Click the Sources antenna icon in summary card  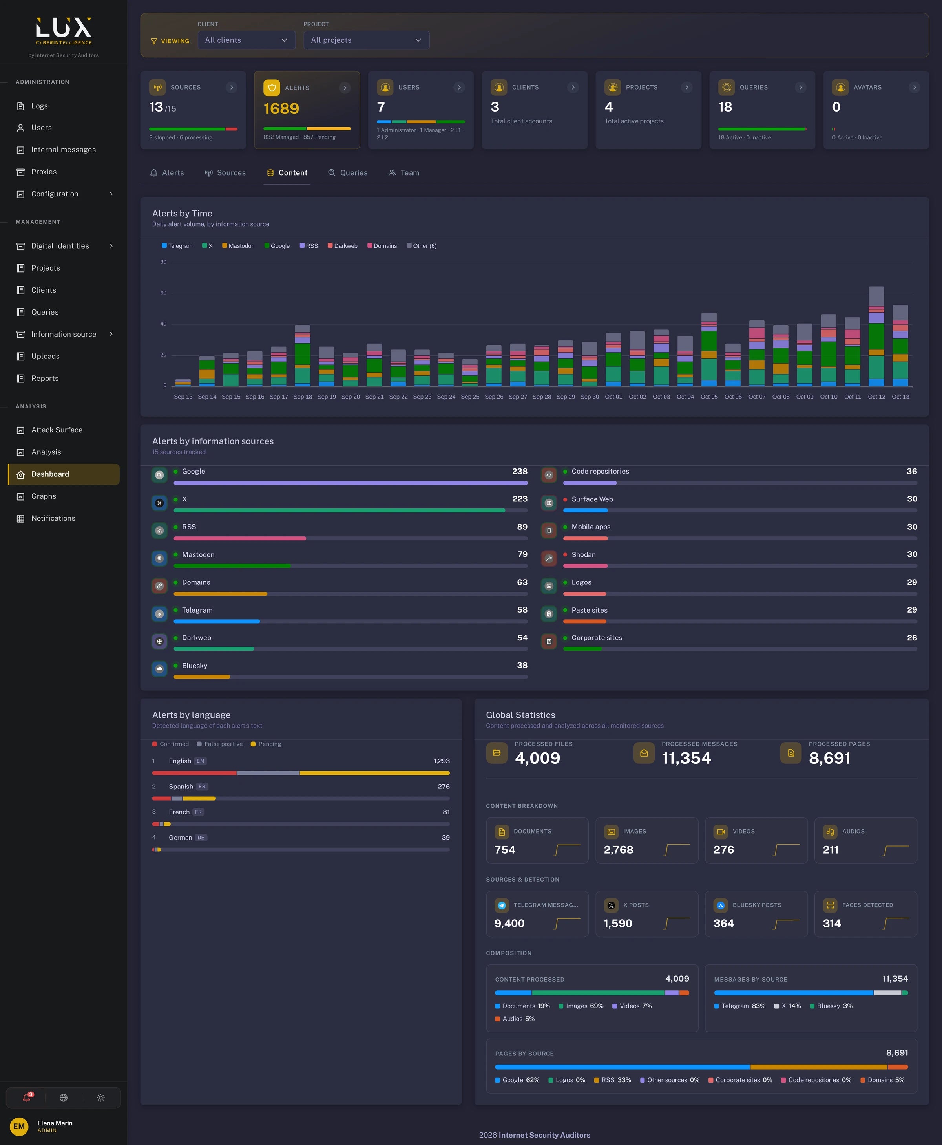point(157,88)
